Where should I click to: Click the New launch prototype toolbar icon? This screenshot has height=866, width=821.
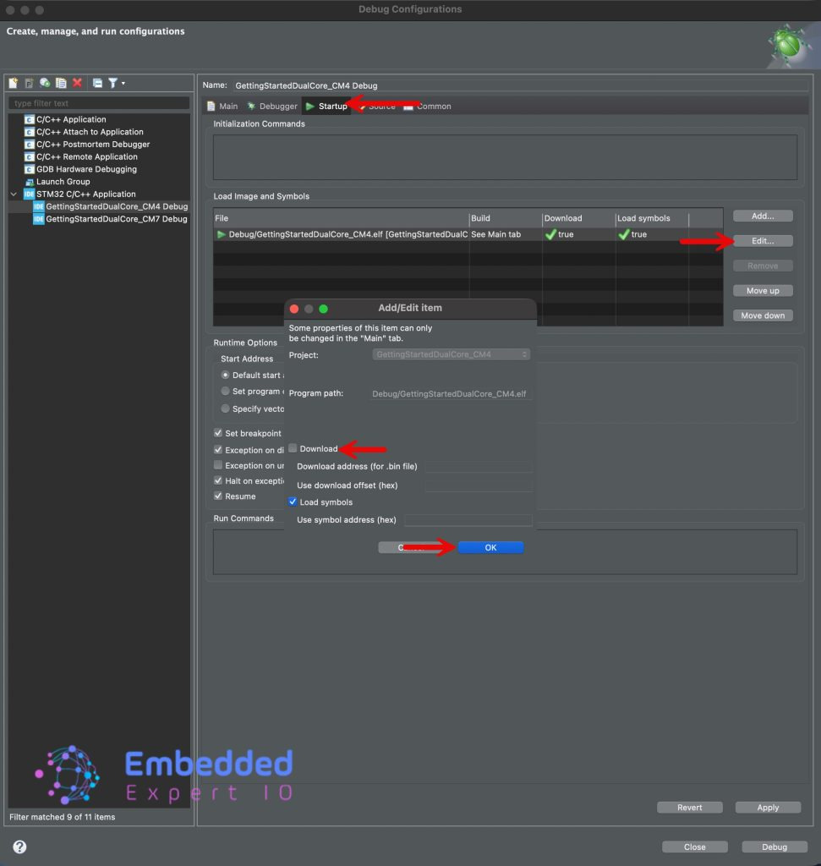29,83
